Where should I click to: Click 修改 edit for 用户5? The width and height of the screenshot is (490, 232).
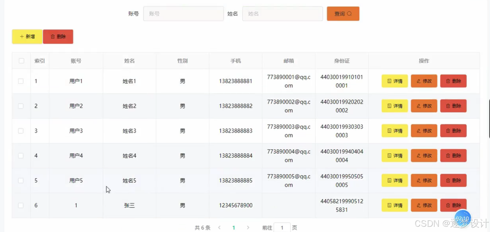424,180
